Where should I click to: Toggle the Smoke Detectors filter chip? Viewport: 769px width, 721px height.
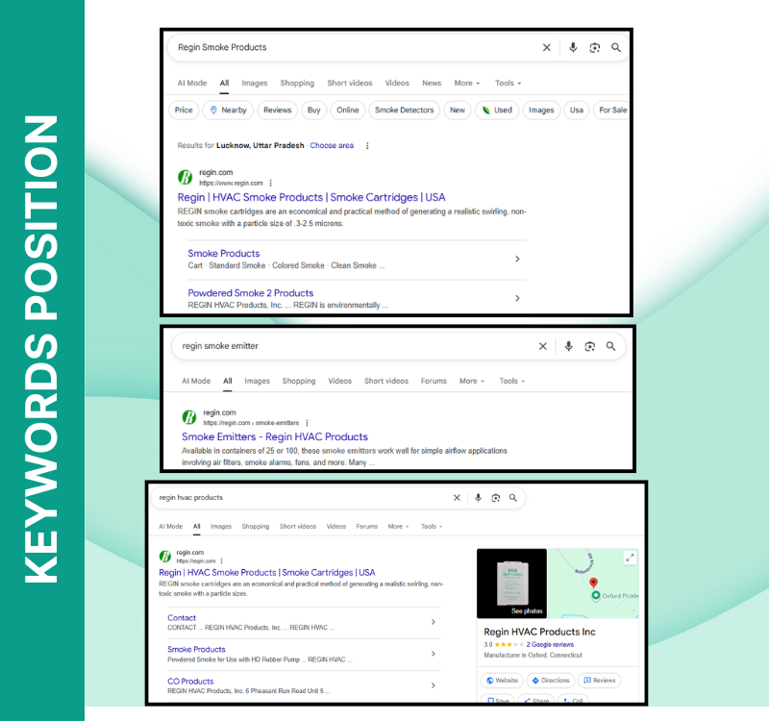click(x=404, y=111)
